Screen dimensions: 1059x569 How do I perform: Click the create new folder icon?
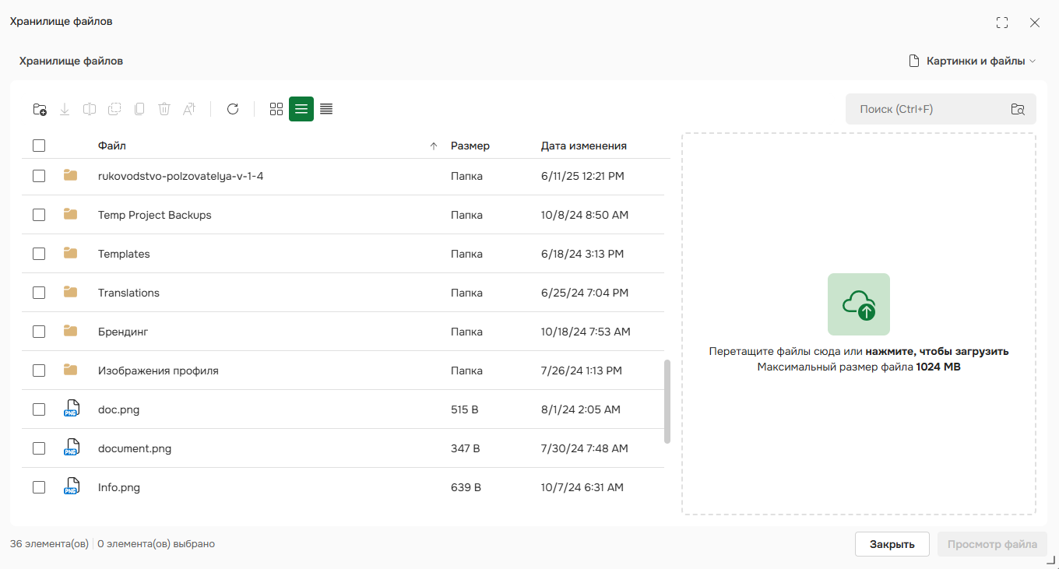(40, 110)
